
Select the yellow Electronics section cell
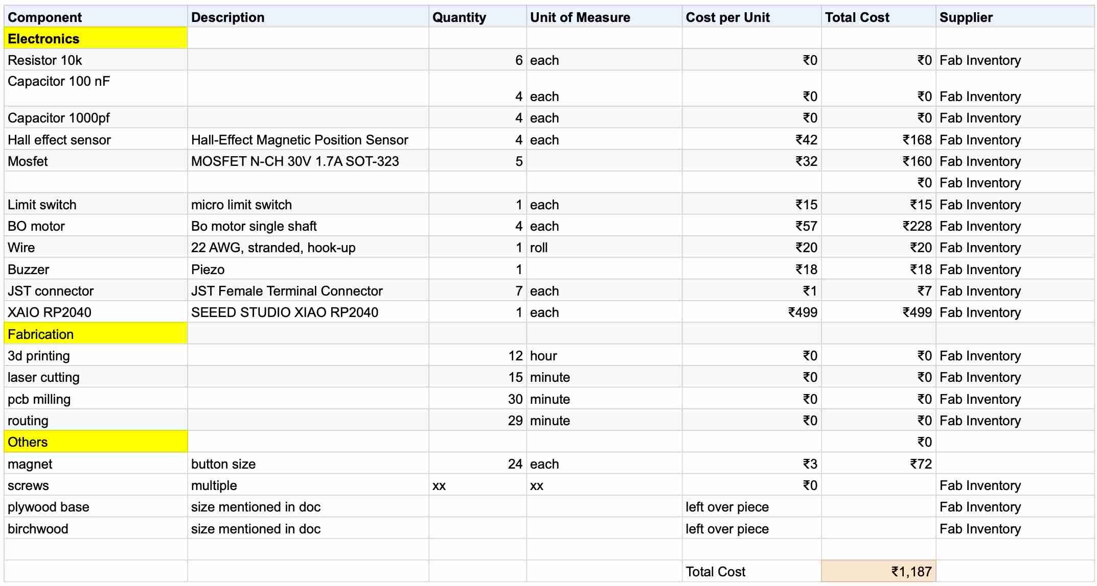pos(96,38)
